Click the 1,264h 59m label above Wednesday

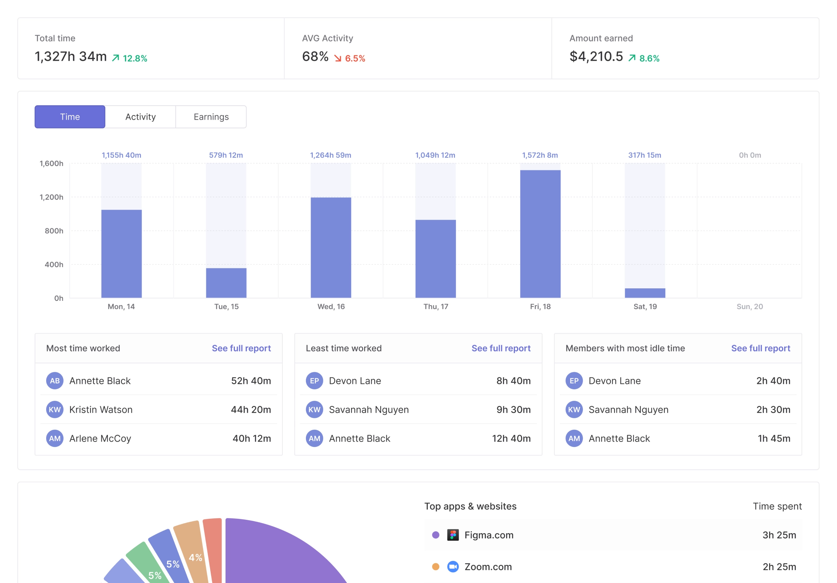(330, 155)
